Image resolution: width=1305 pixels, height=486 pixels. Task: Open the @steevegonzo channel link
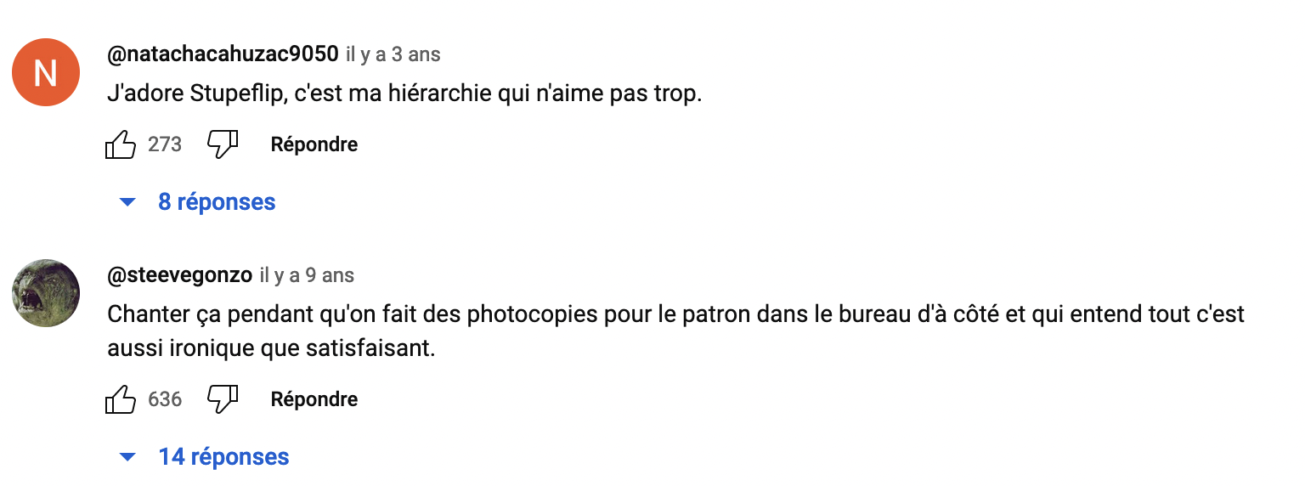click(180, 275)
